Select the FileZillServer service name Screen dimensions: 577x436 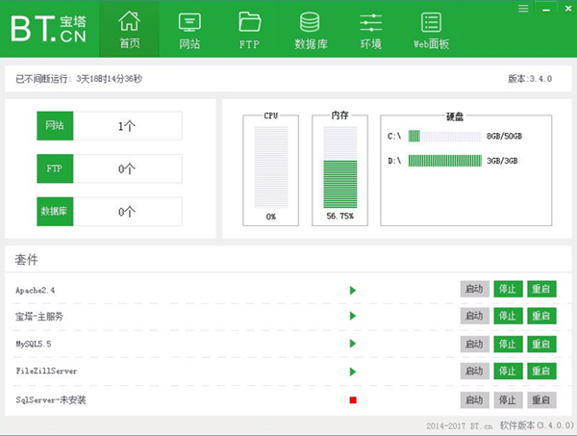[x=46, y=372]
